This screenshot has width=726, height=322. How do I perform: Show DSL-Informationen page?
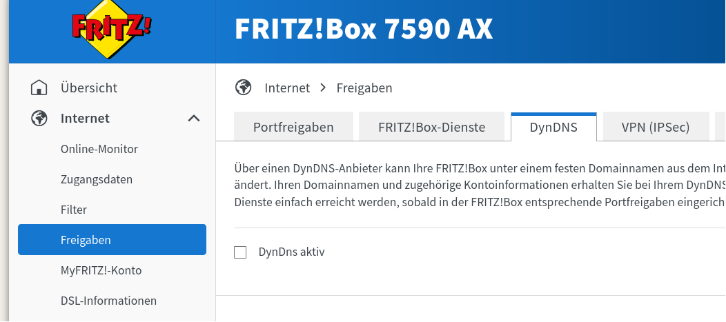coord(108,301)
